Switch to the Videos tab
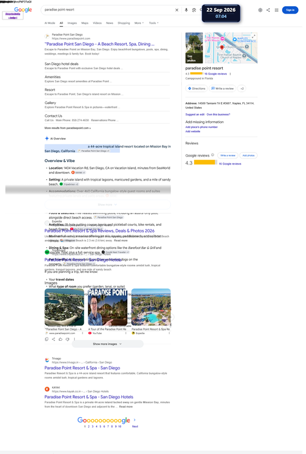Viewport: 306px width, 454px height. [x=97, y=23]
